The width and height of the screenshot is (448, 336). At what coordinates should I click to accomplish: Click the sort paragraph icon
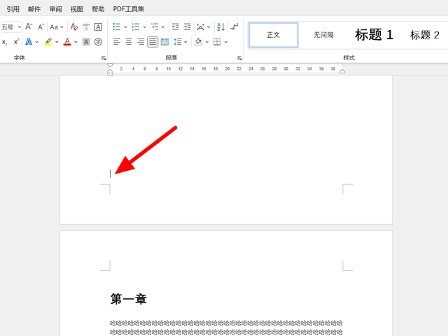point(220,27)
